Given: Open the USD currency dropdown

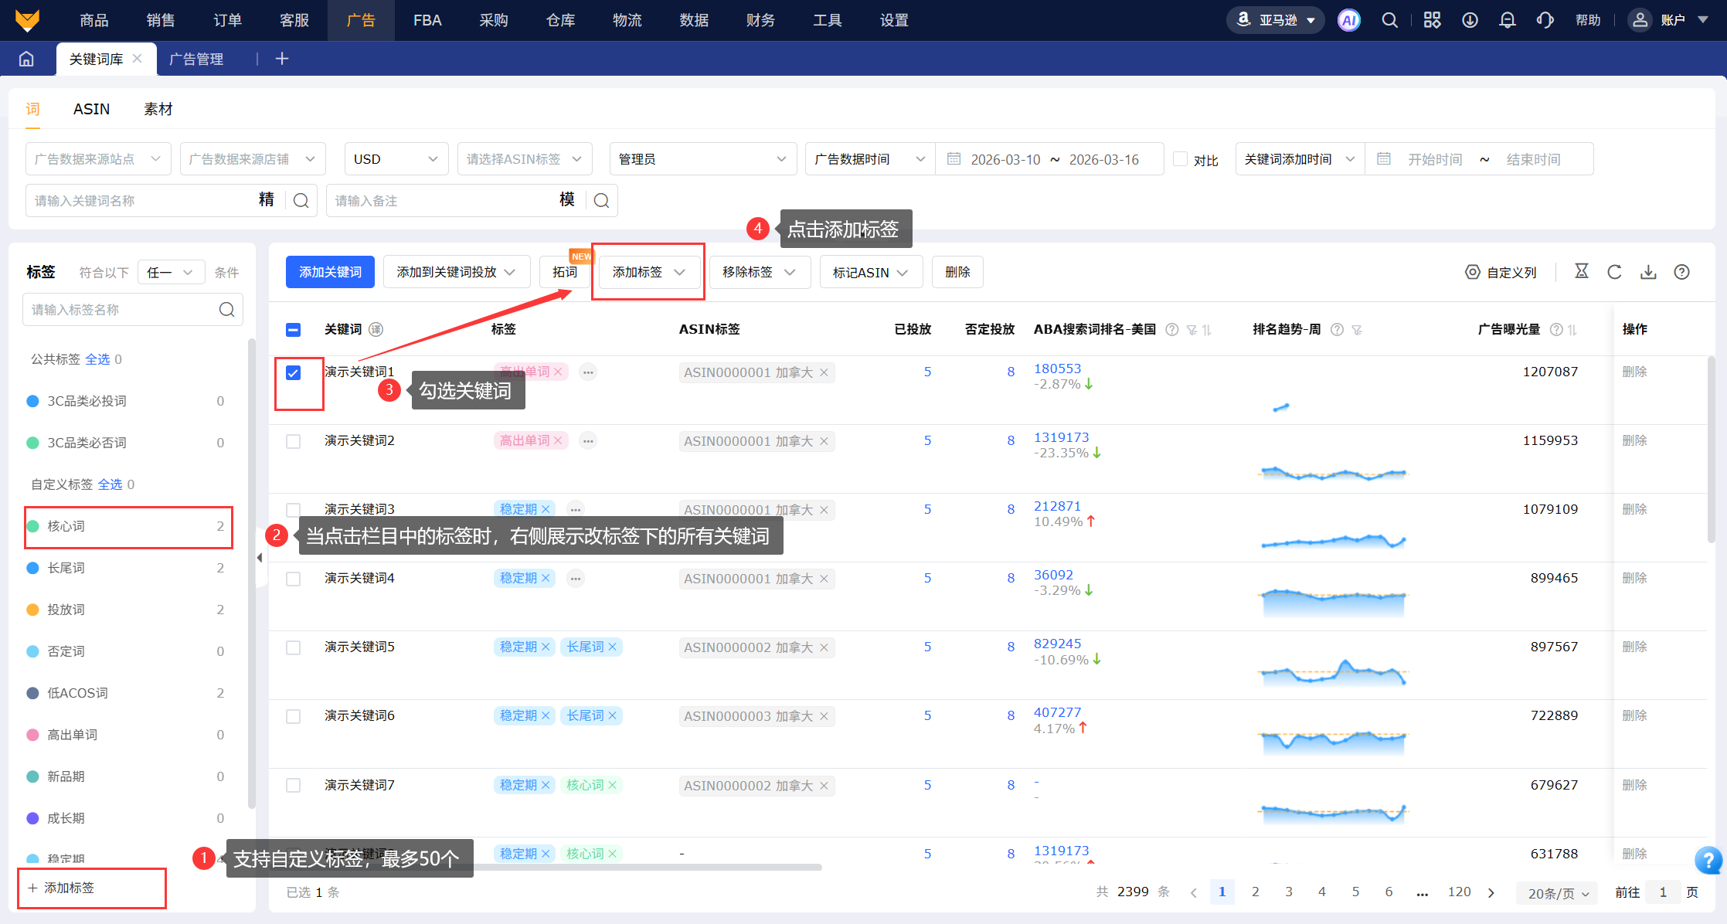Looking at the screenshot, I should (x=396, y=159).
